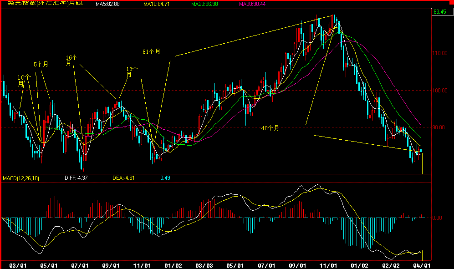Click the 03/01 date axis label
The image size is (454, 269).
click(x=18, y=265)
